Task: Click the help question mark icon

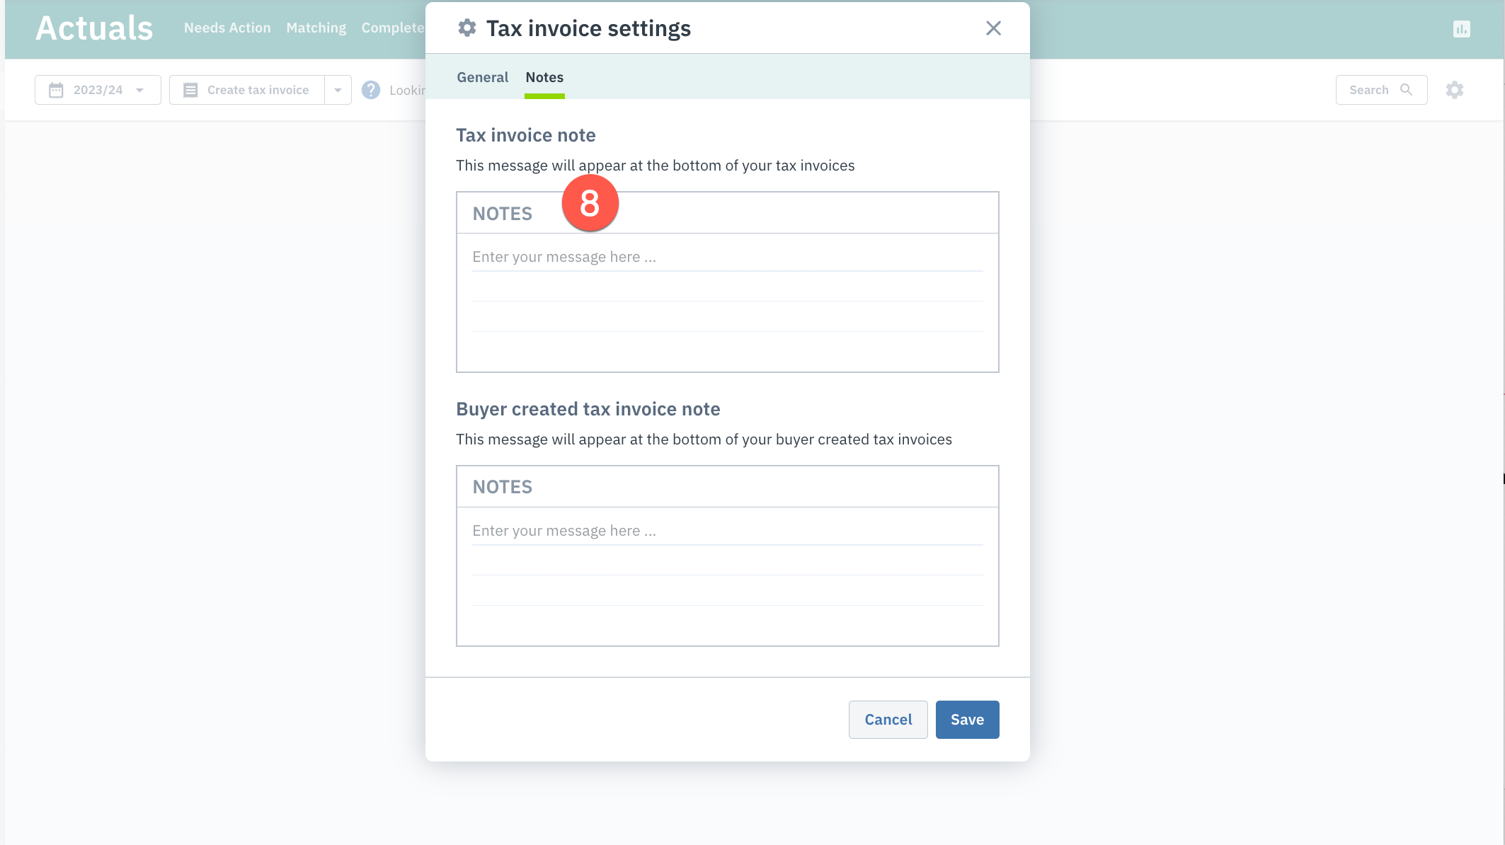Action: pyautogui.click(x=371, y=90)
